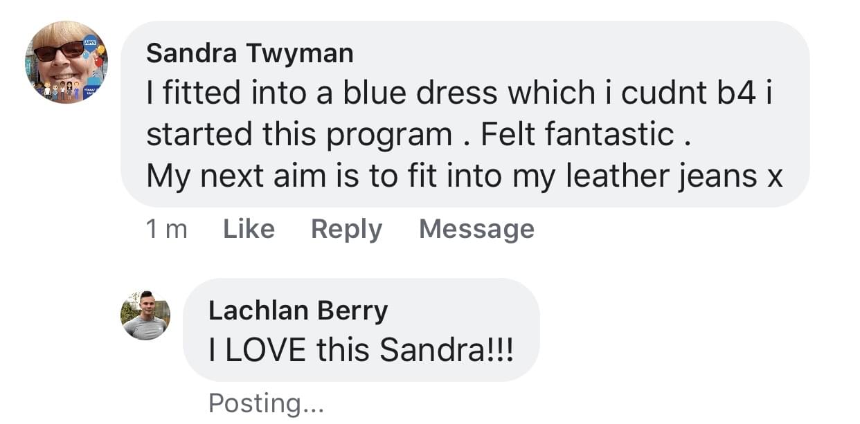Click the NHS badge on Sandra's avatar
This screenshot has width=860, height=424.
click(x=91, y=43)
